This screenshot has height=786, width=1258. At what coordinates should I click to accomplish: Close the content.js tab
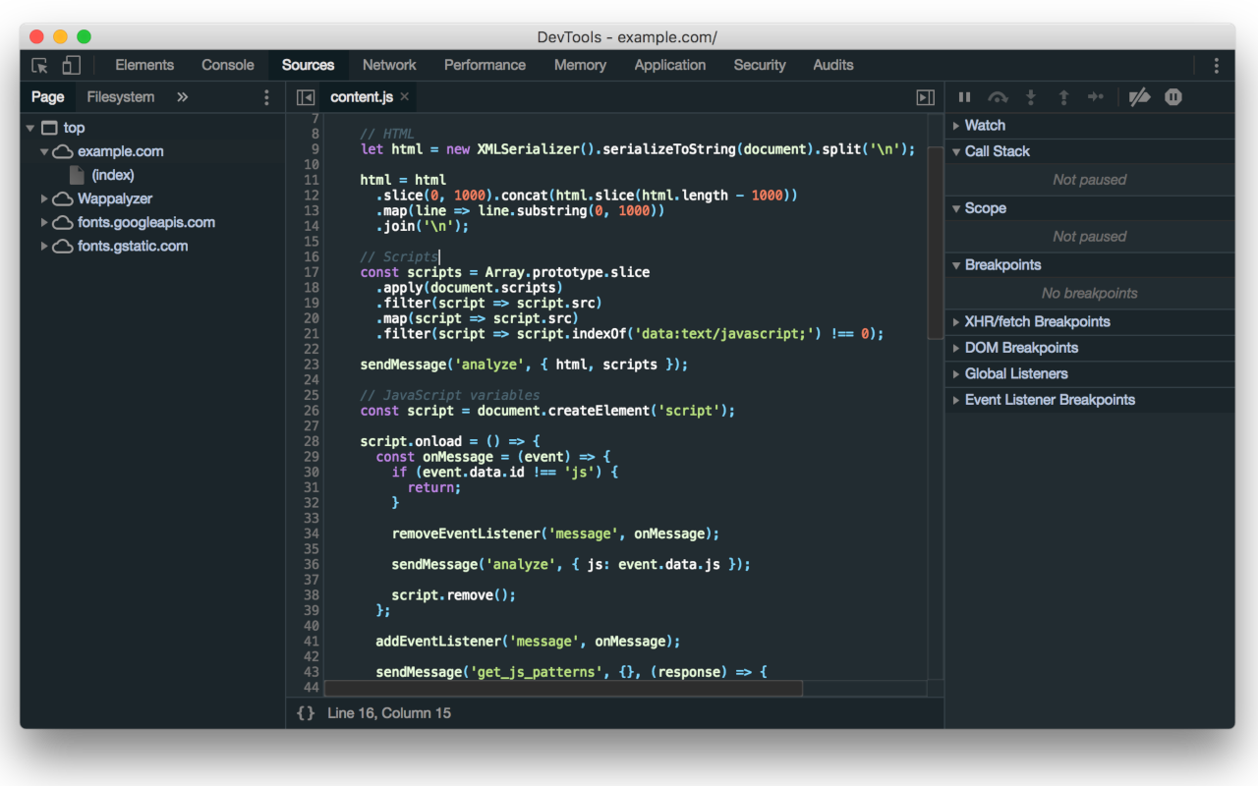(x=405, y=96)
